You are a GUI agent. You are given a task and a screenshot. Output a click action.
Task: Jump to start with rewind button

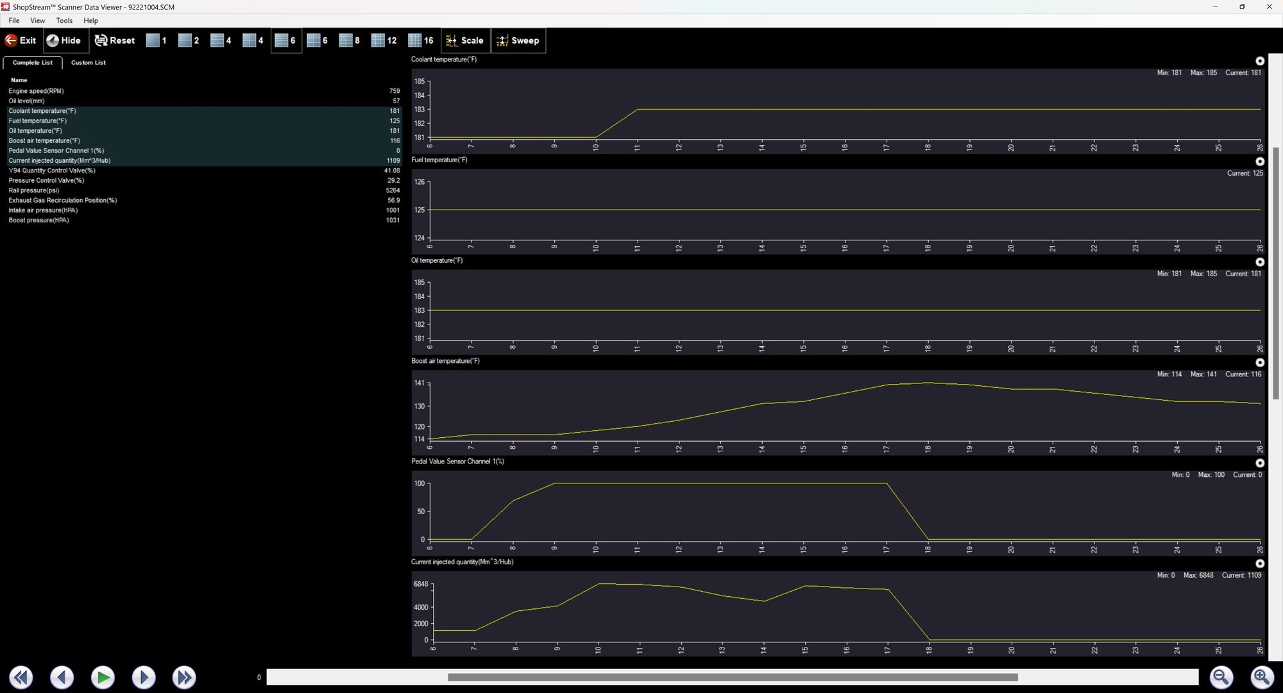21,677
